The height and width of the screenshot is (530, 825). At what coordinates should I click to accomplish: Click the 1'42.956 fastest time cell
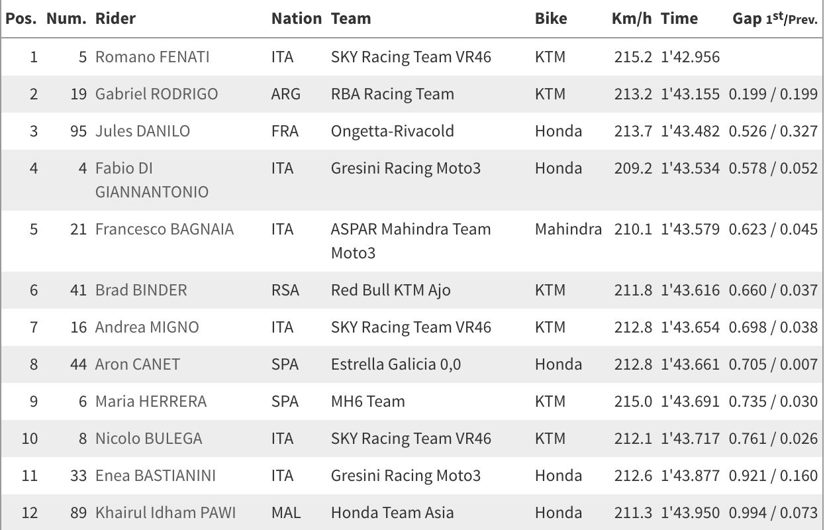[690, 57]
